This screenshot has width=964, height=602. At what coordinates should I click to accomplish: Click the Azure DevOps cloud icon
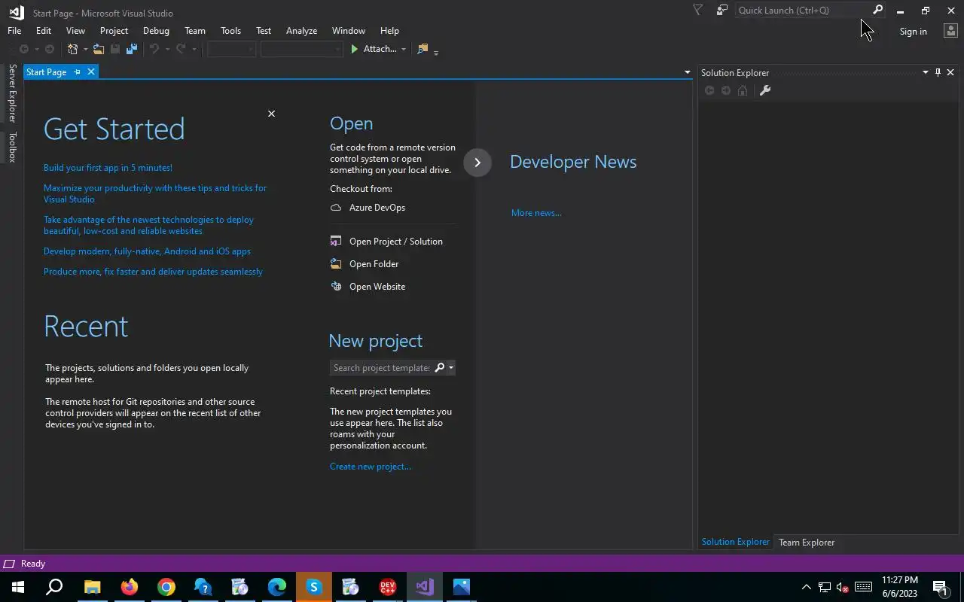[x=336, y=208]
